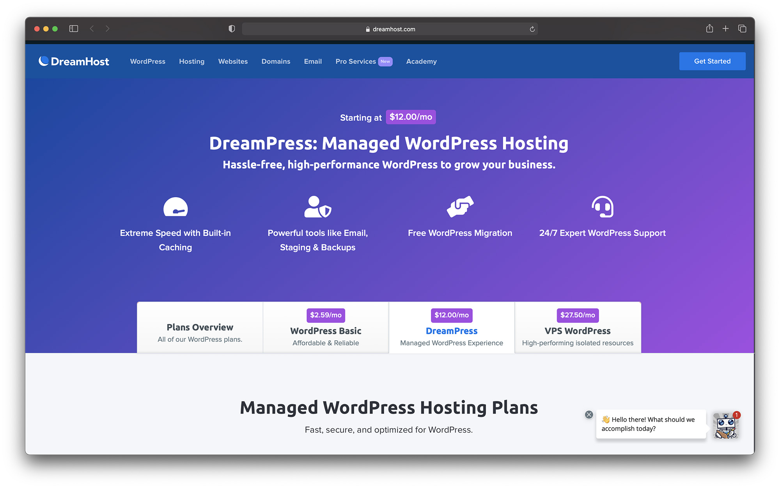
Task: Open the chatbot robot icon
Action: 726,426
